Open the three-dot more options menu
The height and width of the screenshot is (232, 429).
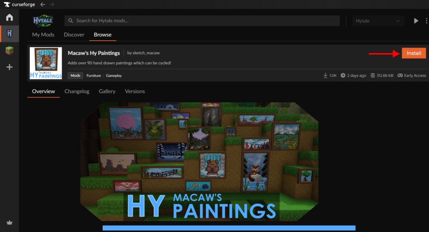[x=426, y=21]
